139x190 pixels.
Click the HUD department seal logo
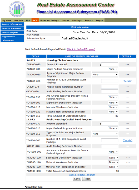17,9
